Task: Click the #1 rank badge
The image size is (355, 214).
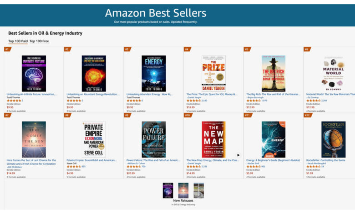Action: (7, 49)
